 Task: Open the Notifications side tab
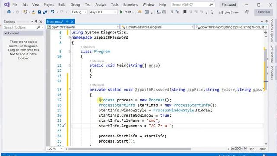click(272, 54)
